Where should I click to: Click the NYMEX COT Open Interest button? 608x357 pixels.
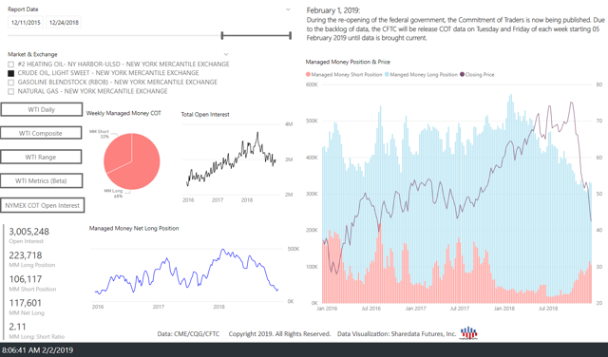coord(42,205)
